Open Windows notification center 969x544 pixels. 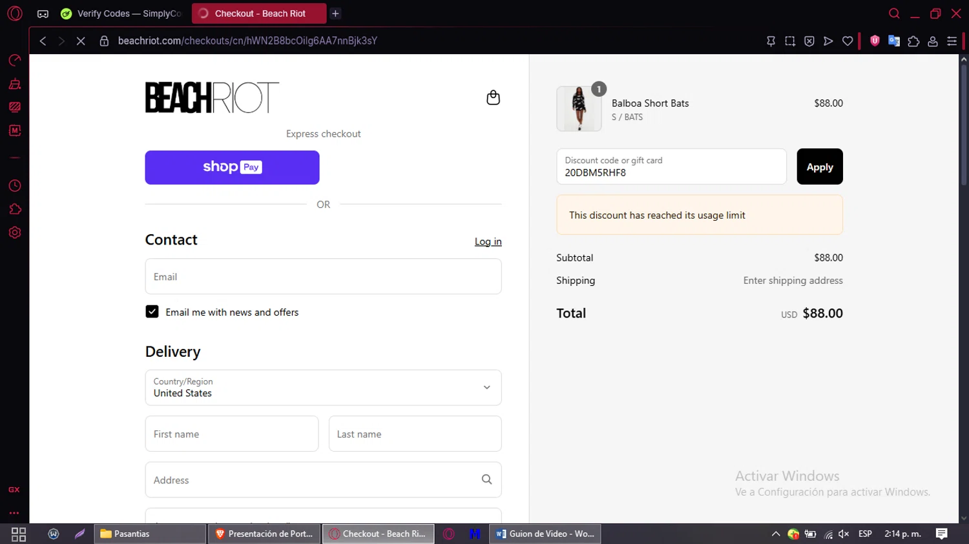tap(941, 534)
